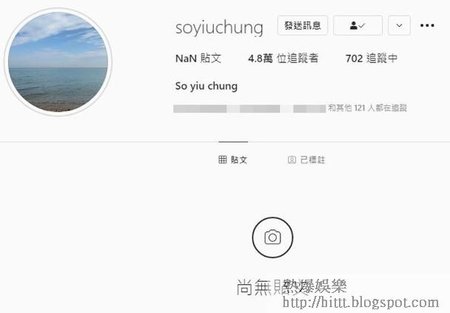Click the grid icon beside 貼文
The height and width of the screenshot is (313, 450).
[x=223, y=159]
